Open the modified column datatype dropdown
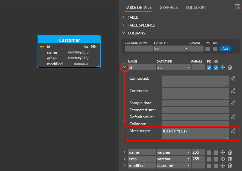 (174, 166)
